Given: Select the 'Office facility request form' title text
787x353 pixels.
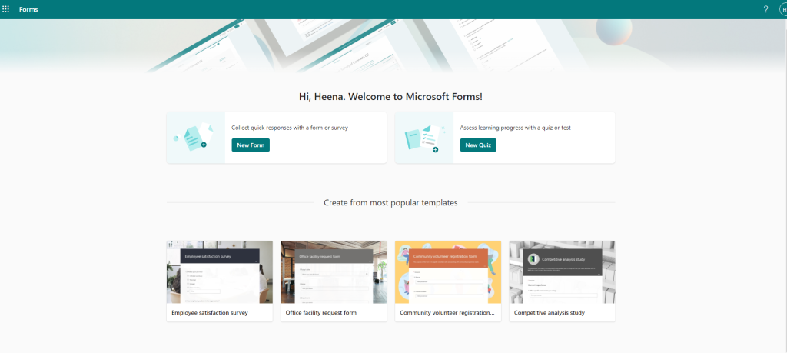Looking at the screenshot, I should tap(320, 313).
